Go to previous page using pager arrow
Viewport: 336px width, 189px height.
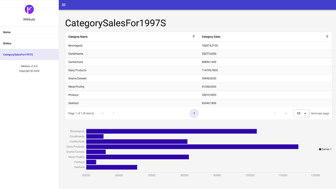pos(113,113)
